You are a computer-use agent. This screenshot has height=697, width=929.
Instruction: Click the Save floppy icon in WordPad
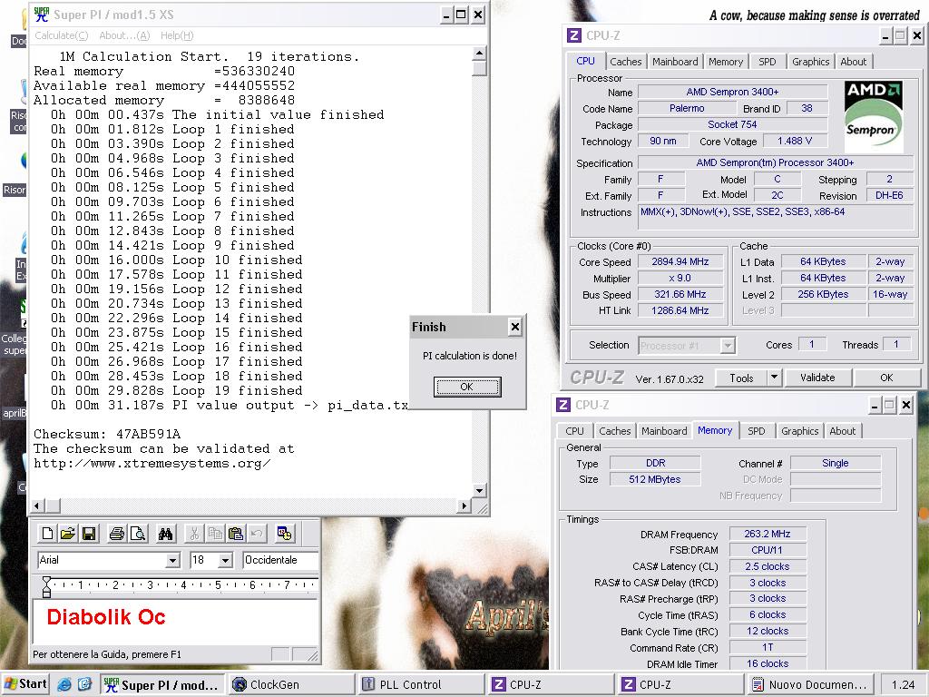pos(89,534)
